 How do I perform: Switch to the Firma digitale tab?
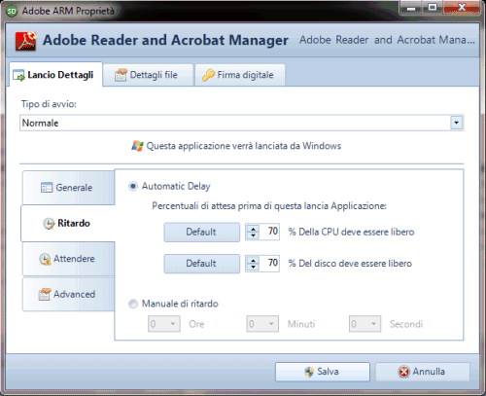click(x=240, y=75)
